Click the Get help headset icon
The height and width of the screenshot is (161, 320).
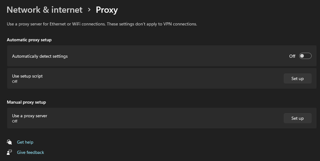[x=9, y=142]
